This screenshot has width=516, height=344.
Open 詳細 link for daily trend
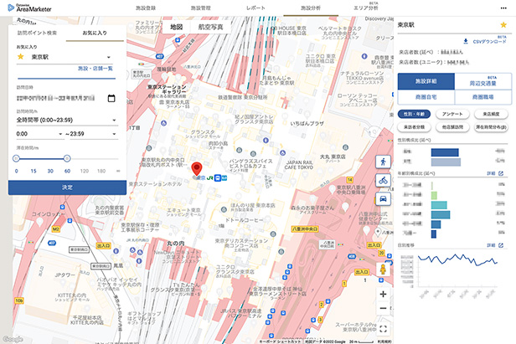(x=491, y=245)
